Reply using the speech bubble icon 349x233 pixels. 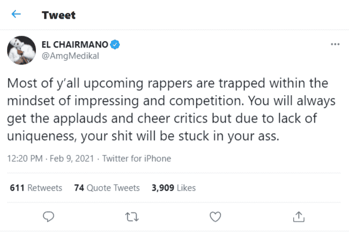click(48, 217)
